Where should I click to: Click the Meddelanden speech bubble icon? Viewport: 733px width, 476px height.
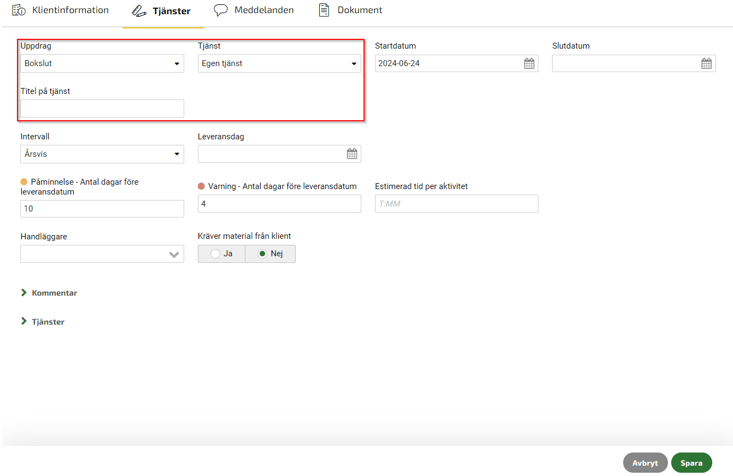pyautogui.click(x=221, y=10)
